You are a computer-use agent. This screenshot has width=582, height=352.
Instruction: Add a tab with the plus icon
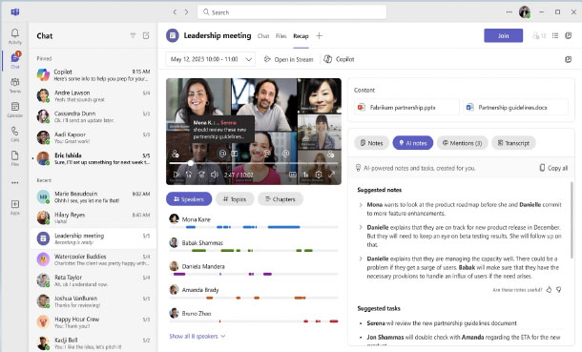click(x=320, y=35)
